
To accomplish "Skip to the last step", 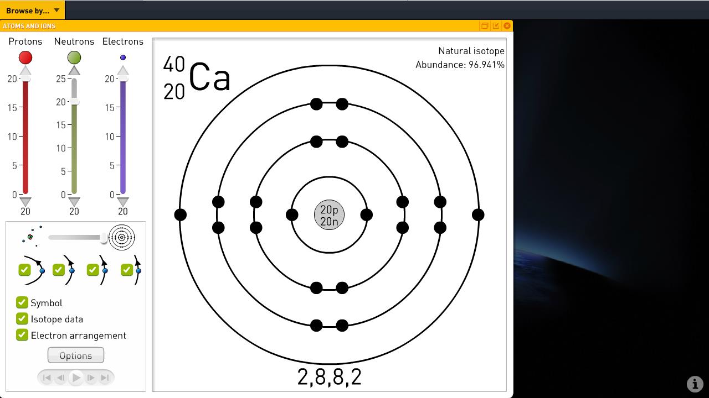I will pyautogui.click(x=105, y=378).
